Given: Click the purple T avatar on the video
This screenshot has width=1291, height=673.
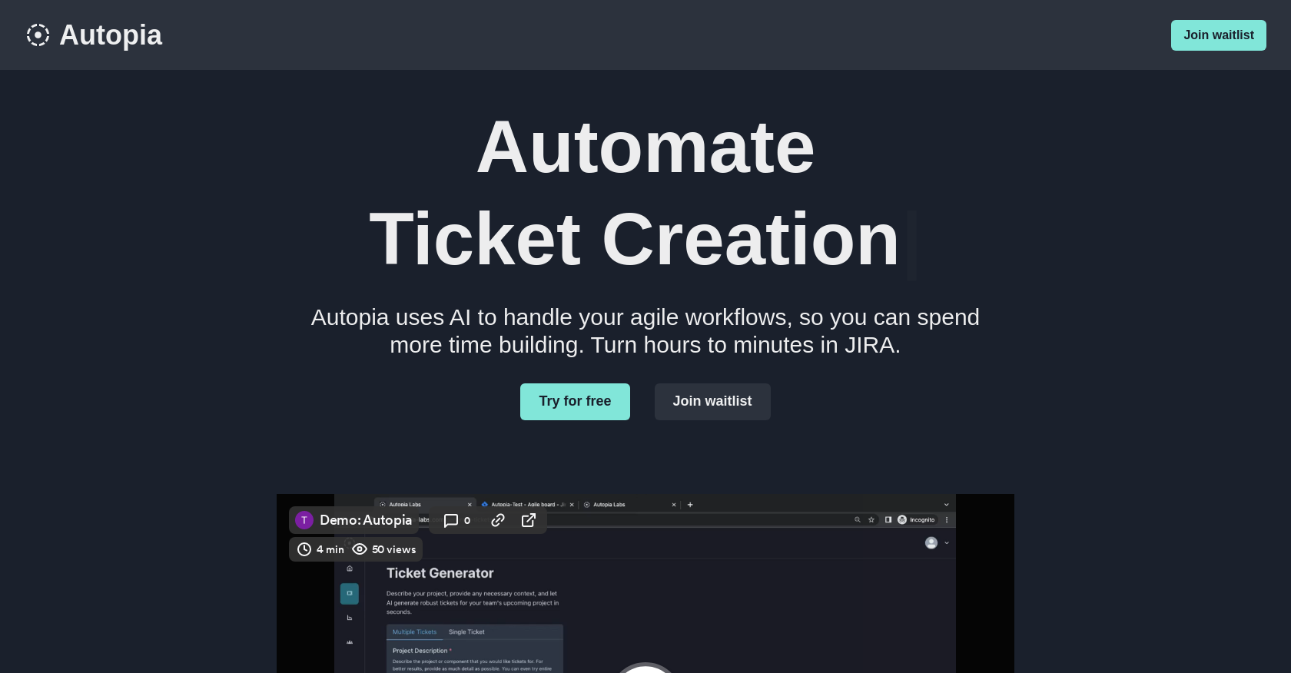Looking at the screenshot, I should pyautogui.click(x=304, y=520).
